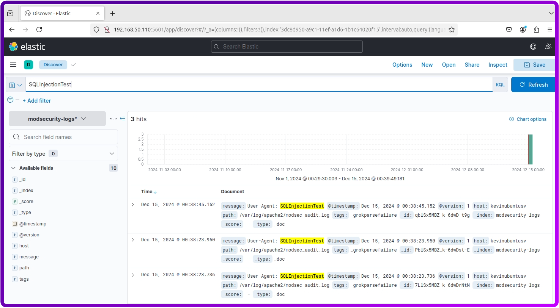Go back to previous page
This screenshot has width=559, height=308.
(x=12, y=30)
